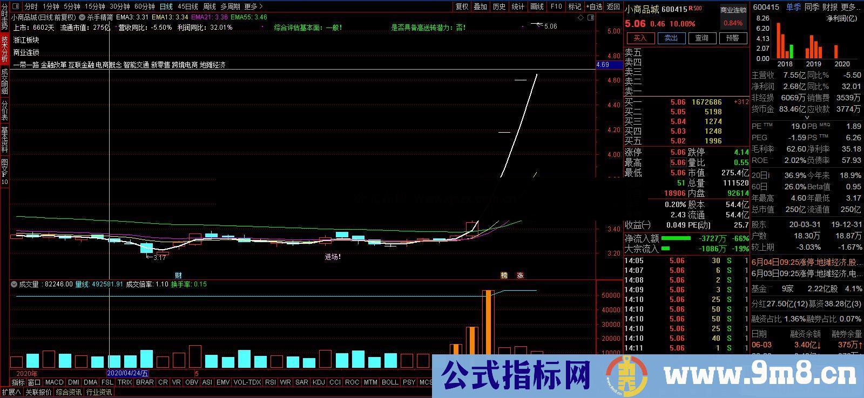This screenshot has height=398, width=864.
Task: Open the 综合资讯 tab
Action: [x=69, y=392]
